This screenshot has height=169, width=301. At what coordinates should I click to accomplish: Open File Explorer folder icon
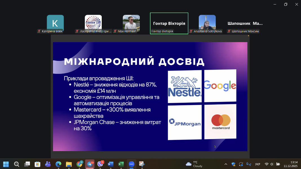69,164
